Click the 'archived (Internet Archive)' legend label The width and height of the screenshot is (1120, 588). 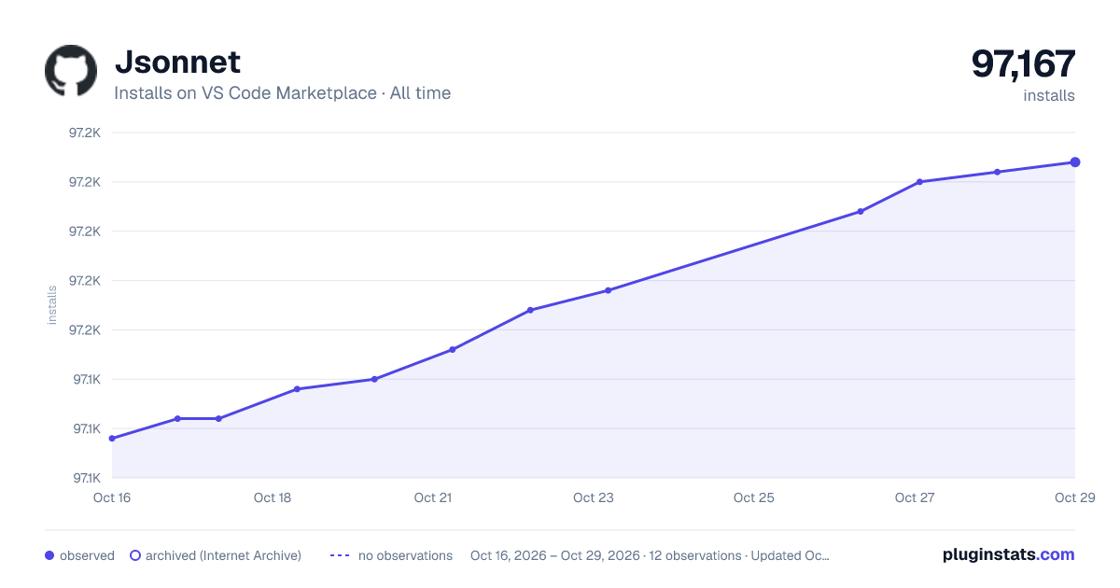(223, 555)
